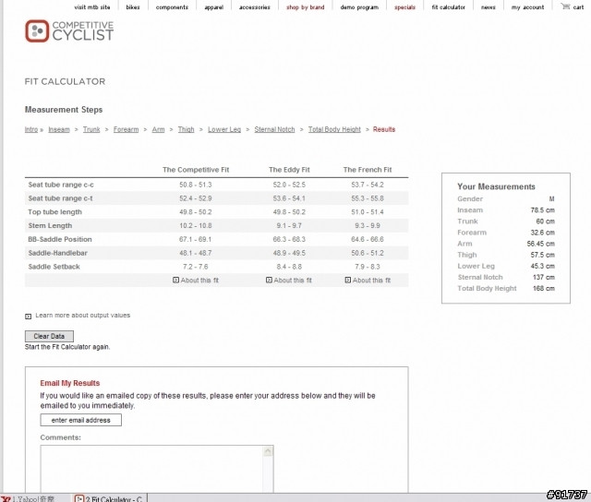Go to the Arm measurement step
The height and width of the screenshot is (502, 591).
coord(158,129)
